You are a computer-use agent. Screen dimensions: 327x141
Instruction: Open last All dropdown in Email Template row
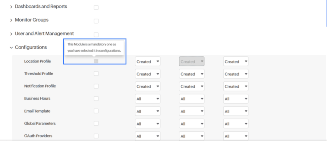236,111
